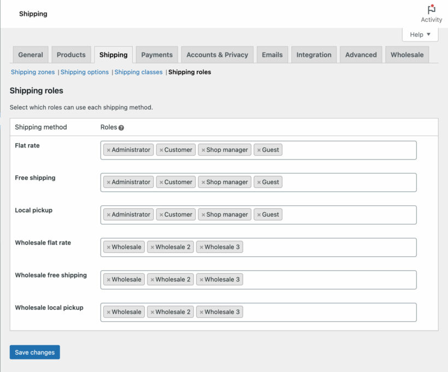
Task: Remove the Wholesale role from Wholesale local pickup
Action: pyautogui.click(x=108, y=311)
